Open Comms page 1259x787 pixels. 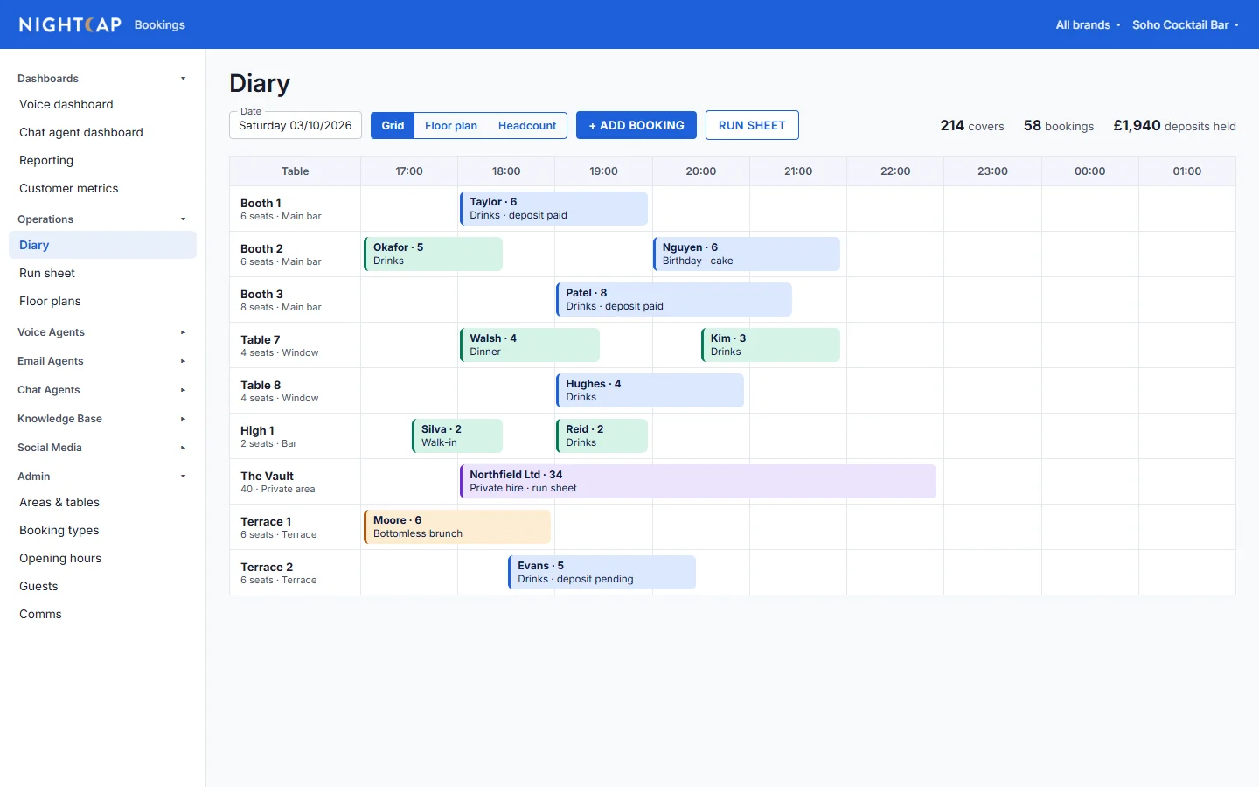(x=102, y=614)
